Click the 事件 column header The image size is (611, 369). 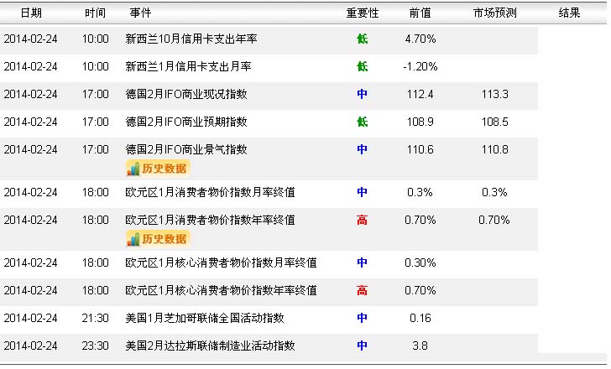[x=141, y=13]
